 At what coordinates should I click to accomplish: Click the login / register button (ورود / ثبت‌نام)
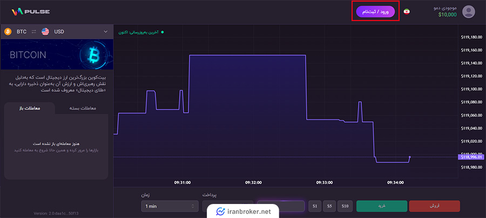tap(375, 11)
